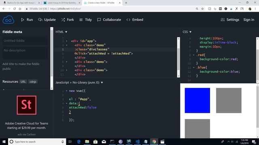Viewport: 259px width, 145px height.
Task: Click background-color:red in CSS
Action: 219,59
